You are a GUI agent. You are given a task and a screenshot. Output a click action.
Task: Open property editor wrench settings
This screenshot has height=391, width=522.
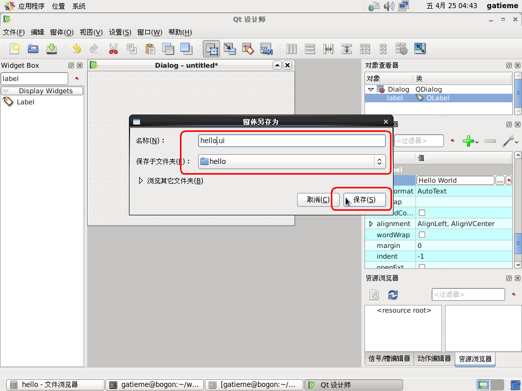[x=508, y=141]
